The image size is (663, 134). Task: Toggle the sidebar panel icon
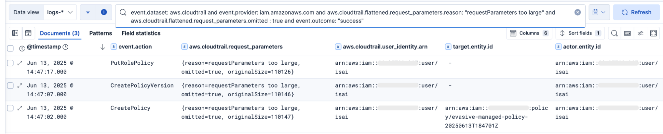[x=15, y=33]
